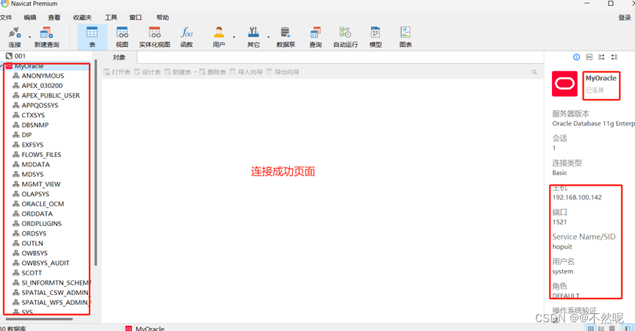Click the 其它 (Others) toolbar icon
The image size is (635, 331).
(x=253, y=37)
